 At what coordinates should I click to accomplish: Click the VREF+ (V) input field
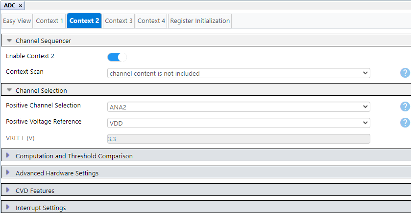[x=239, y=139]
